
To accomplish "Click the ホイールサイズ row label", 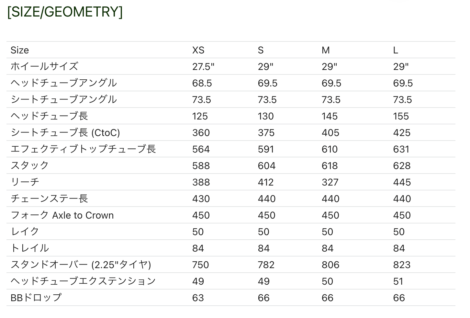I will [x=44, y=66].
